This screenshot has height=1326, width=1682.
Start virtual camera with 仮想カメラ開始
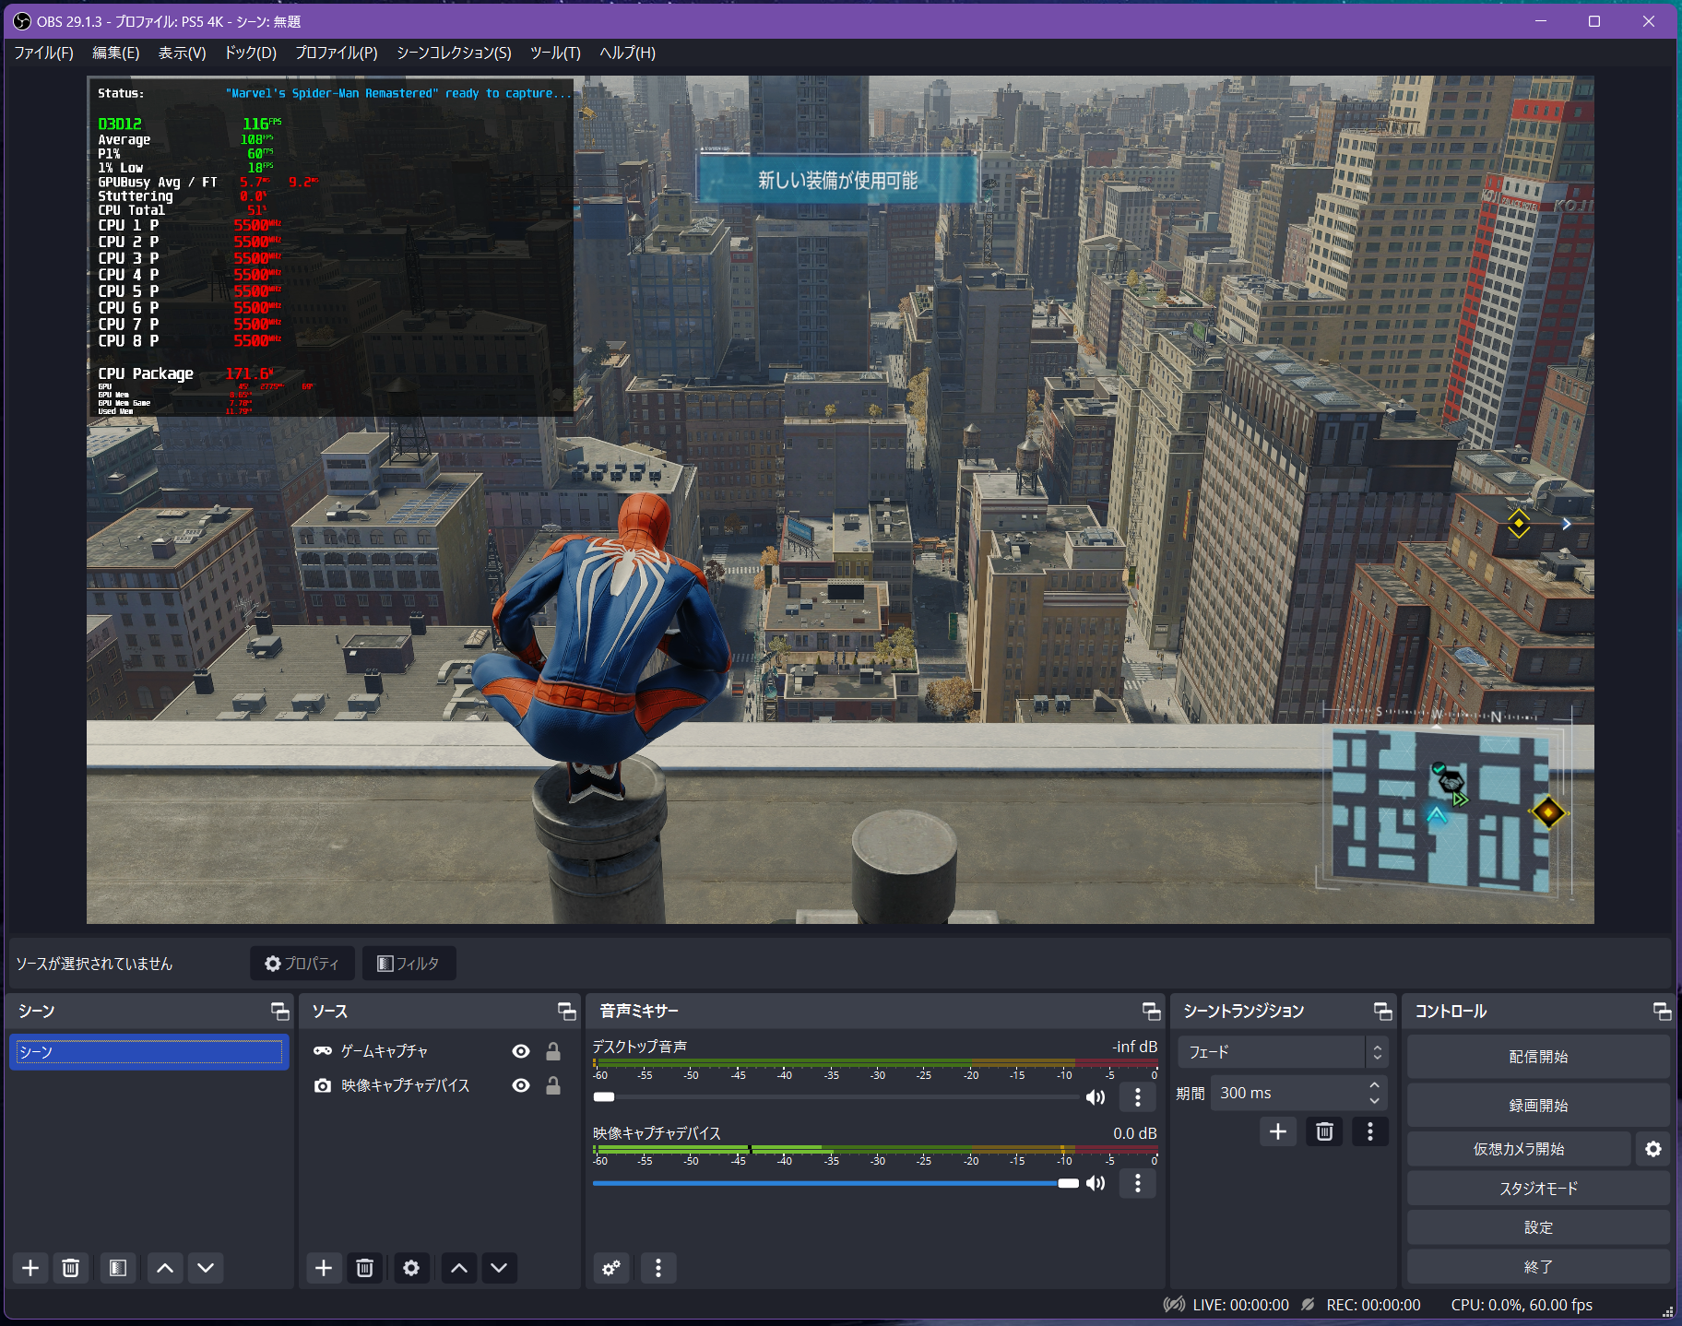pos(1519,1149)
